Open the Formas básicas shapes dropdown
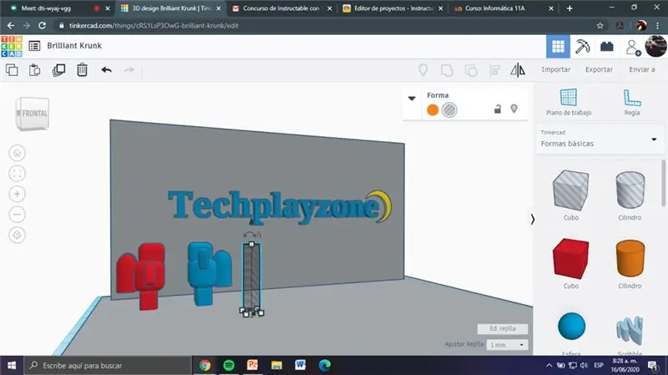668x375 pixels. [600, 139]
